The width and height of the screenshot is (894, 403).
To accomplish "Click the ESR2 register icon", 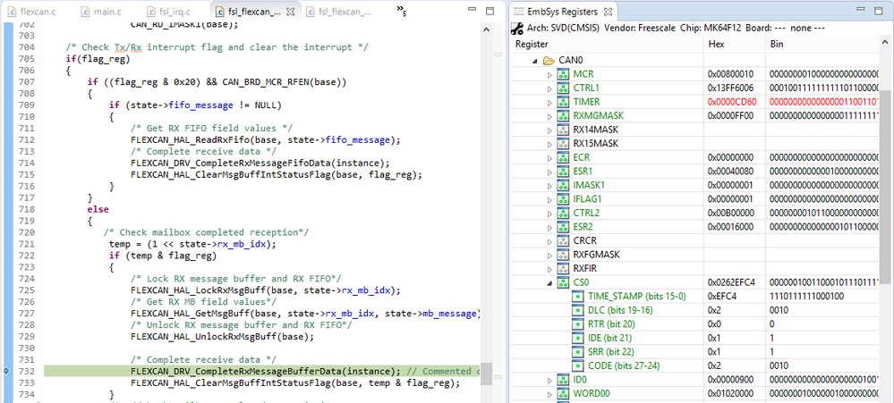I will click(x=563, y=227).
